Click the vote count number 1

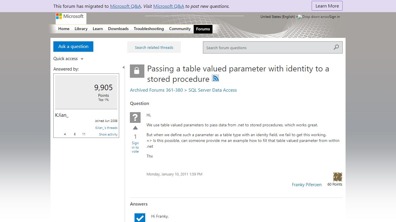[135, 137]
